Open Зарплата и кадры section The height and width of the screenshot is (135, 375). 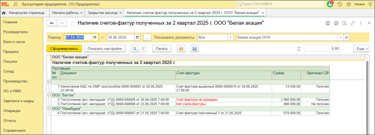[x=18, y=101]
